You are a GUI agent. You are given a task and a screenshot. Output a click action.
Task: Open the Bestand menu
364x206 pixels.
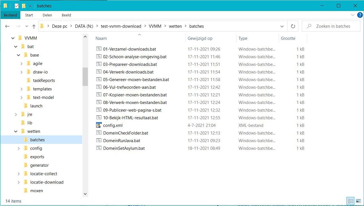[10, 15]
